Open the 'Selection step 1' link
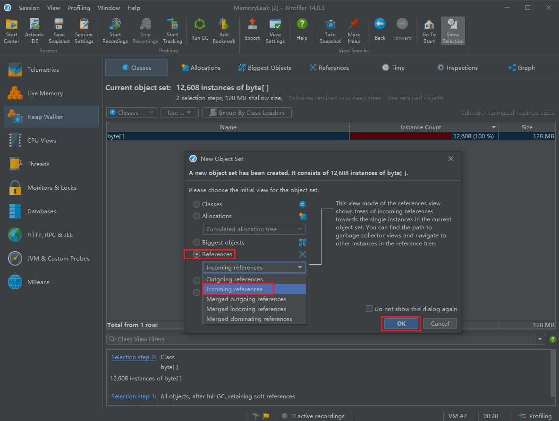The height and width of the screenshot is (421, 559). coord(134,396)
